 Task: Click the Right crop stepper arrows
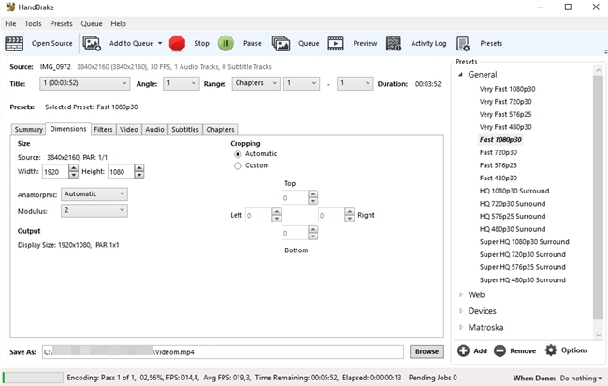(x=350, y=215)
